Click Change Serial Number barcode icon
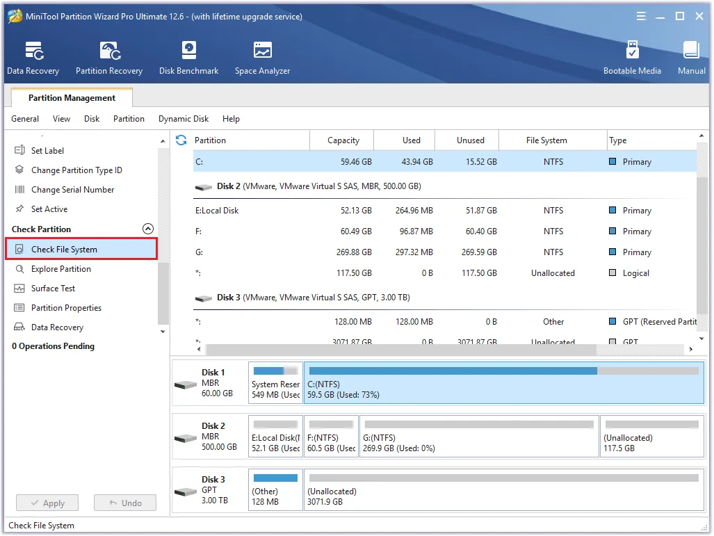This screenshot has width=714, height=536. click(x=19, y=190)
